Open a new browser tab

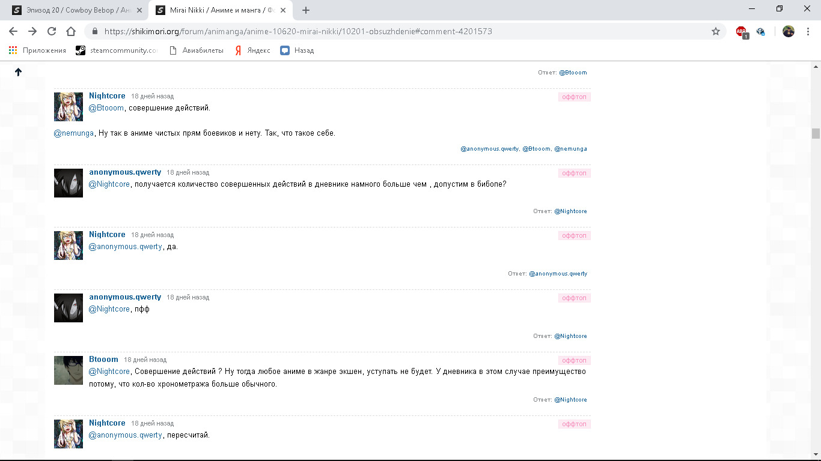point(306,10)
